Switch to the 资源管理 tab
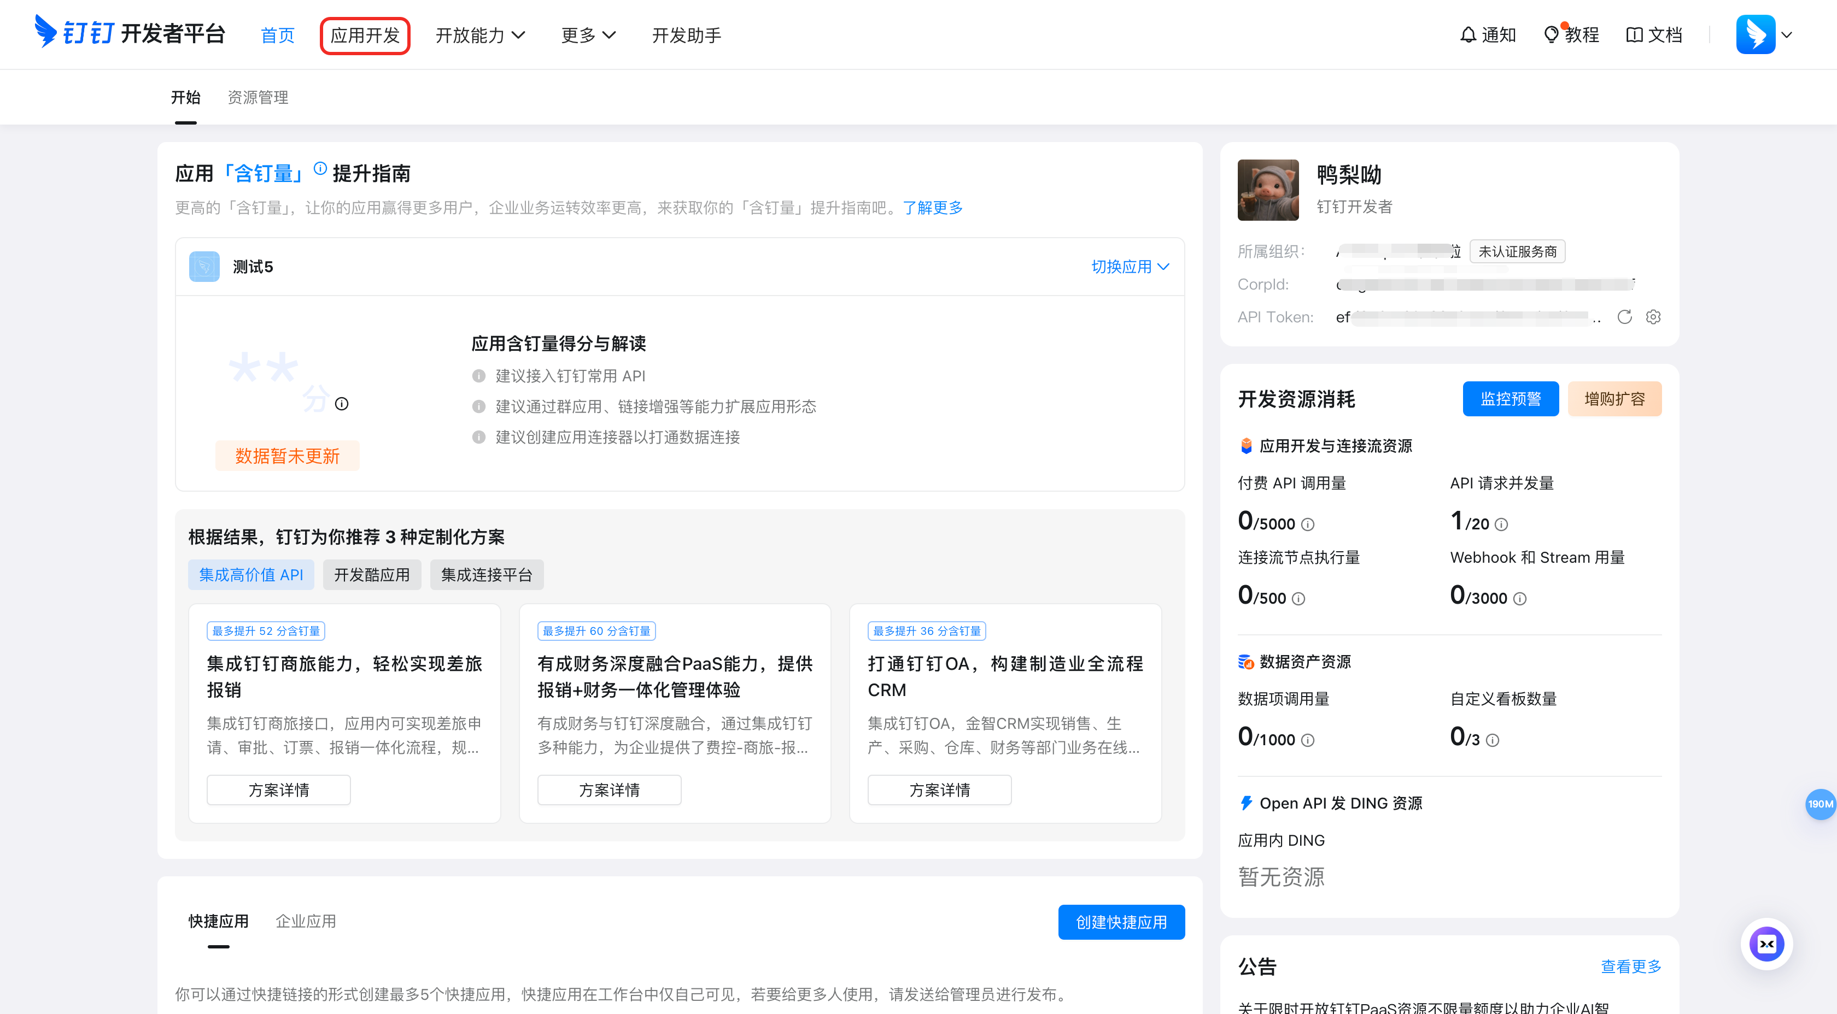 click(x=258, y=98)
